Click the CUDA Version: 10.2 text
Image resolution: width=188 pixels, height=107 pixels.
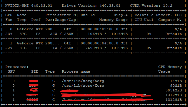click(x=151, y=6)
